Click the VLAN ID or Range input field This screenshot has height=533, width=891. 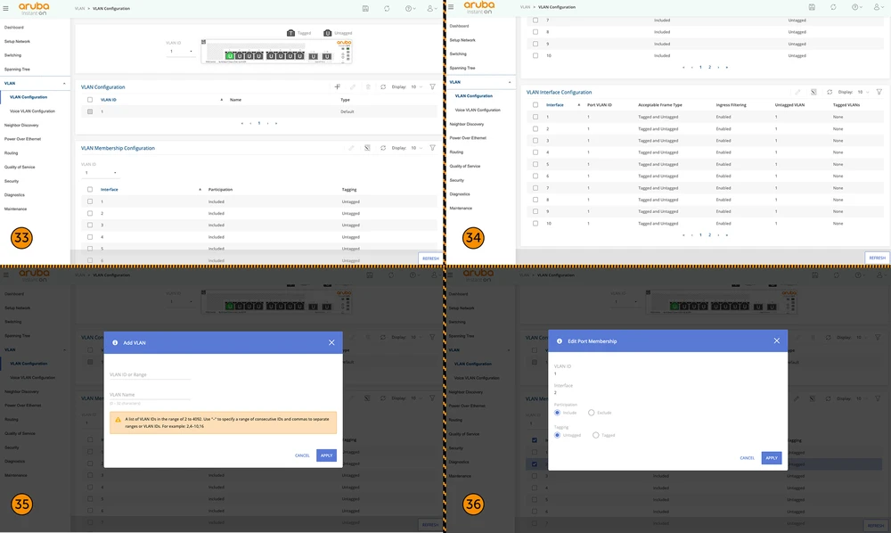[x=150, y=374]
